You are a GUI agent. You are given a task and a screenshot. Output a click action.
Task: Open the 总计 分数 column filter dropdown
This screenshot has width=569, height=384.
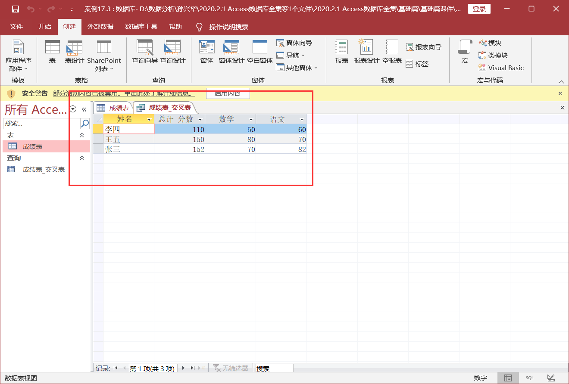200,119
